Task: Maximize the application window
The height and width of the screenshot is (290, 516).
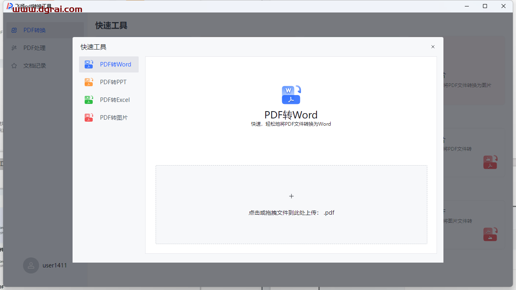Action: 485,6
